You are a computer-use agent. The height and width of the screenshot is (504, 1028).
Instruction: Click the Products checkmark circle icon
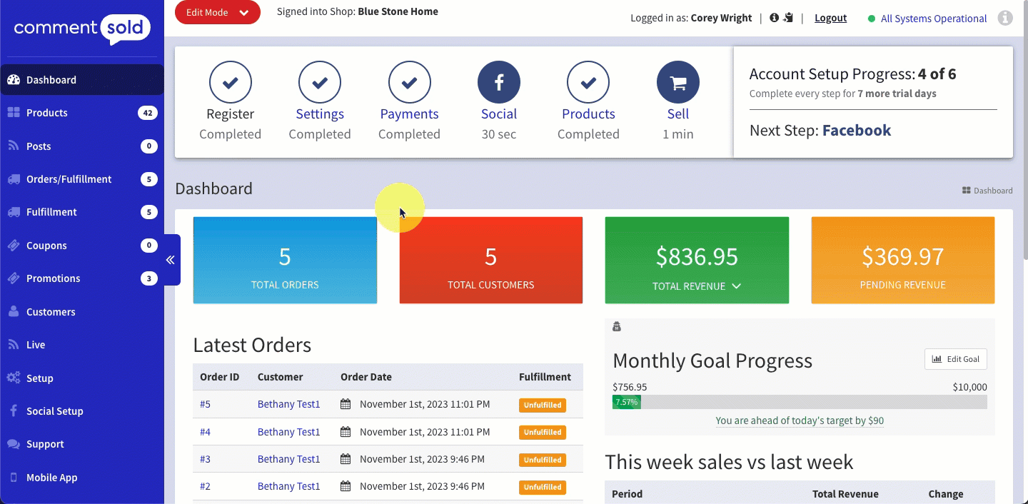[588, 83]
